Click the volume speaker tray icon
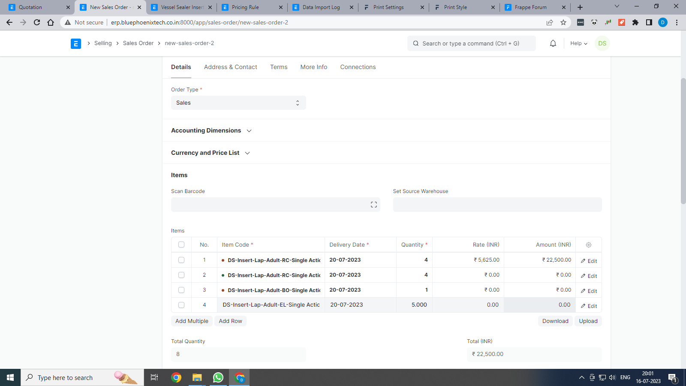Image resolution: width=686 pixels, height=386 pixels. coord(612,377)
